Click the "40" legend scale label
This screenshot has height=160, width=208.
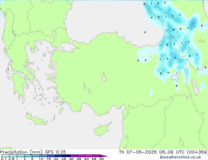pos(86,159)
